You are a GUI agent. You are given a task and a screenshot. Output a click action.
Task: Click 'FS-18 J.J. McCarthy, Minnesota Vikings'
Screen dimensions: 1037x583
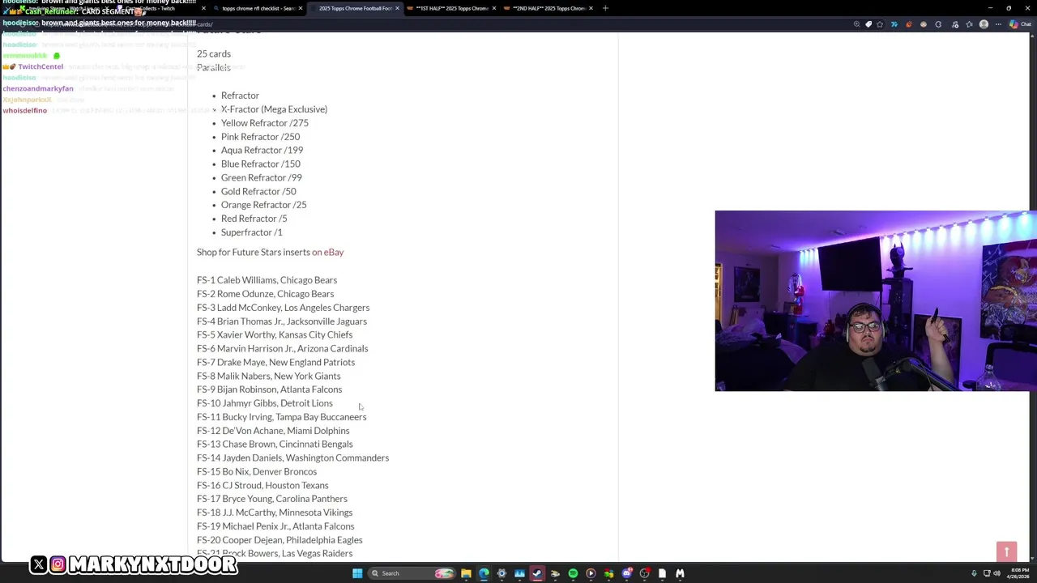pyautogui.click(x=275, y=513)
